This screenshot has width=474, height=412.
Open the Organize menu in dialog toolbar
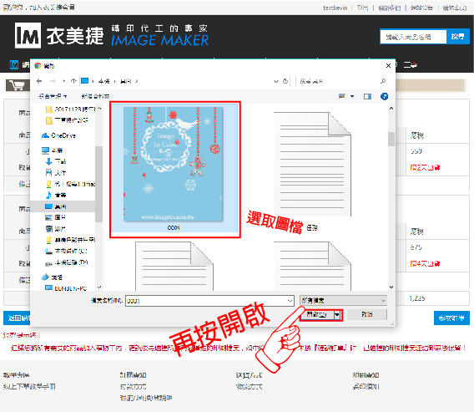(x=53, y=96)
